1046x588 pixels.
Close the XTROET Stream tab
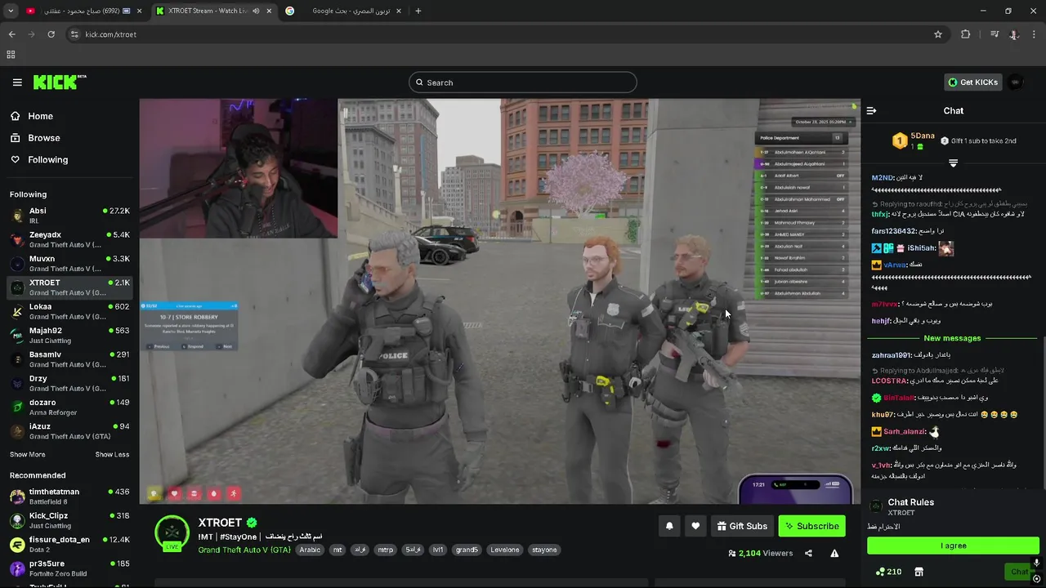270,11
